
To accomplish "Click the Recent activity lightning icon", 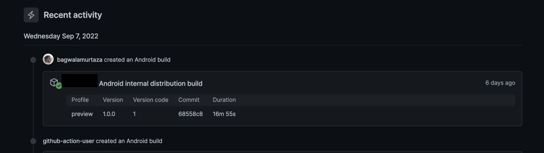I will [x=31, y=15].
